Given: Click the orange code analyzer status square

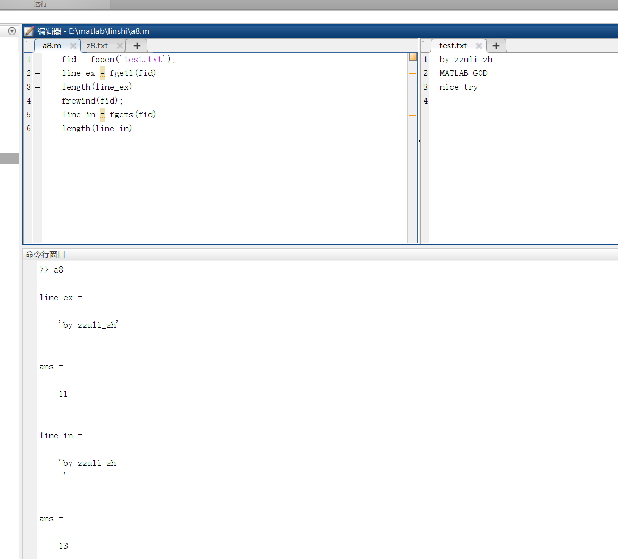Looking at the screenshot, I should 413,57.
